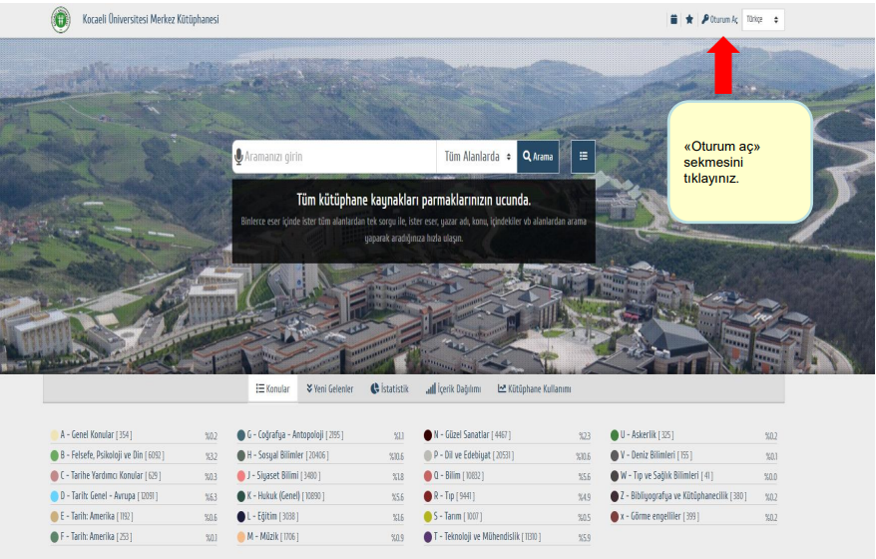Select M - Müzik subject
Screen dimensions: 876x559
click(x=272, y=536)
